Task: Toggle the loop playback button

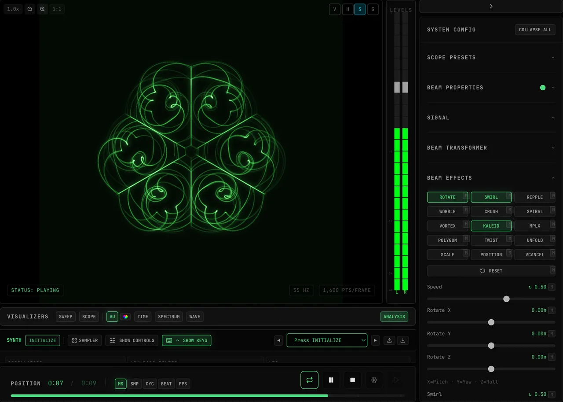Action: (310, 380)
